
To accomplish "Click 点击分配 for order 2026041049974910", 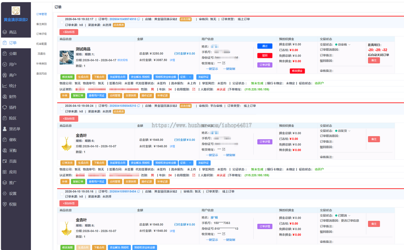I will [x=186, y=19].
